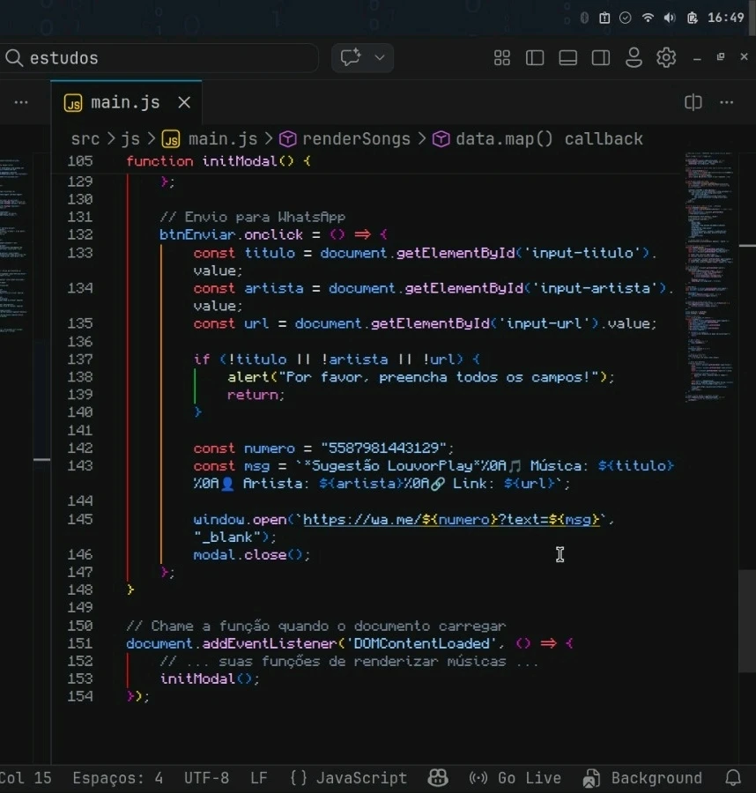
Task: Toggle the bottom panel visibility
Action: (568, 58)
